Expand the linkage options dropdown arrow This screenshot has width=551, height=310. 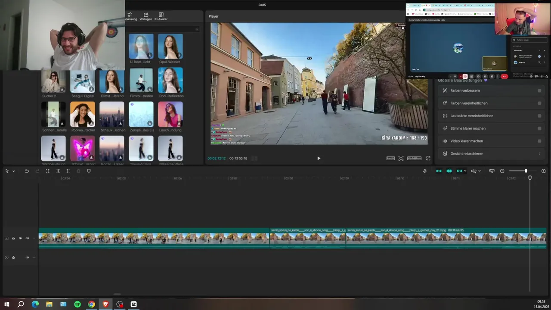tap(465, 171)
